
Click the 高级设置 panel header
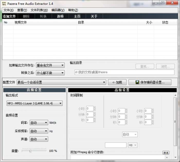pos(122,90)
